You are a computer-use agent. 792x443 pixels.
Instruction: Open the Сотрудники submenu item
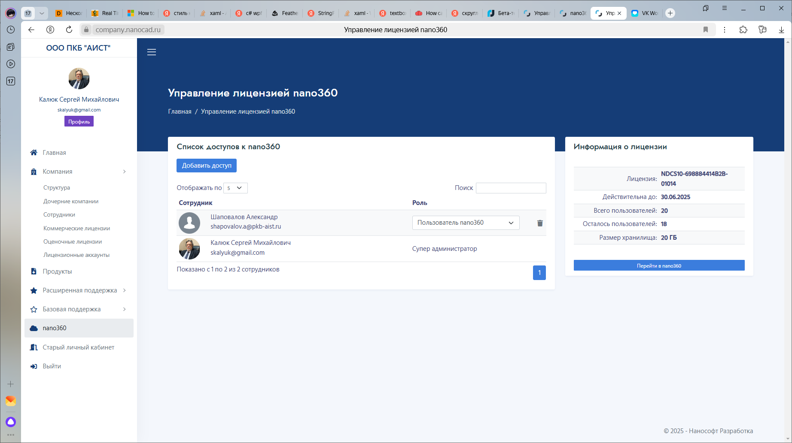[59, 214]
